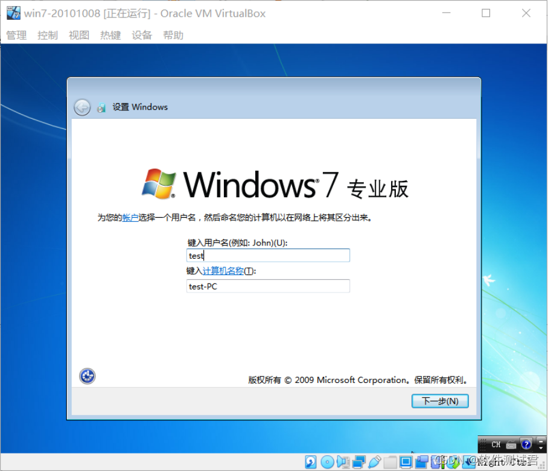Focus the computer name field test-PC
The width and height of the screenshot is (548, 471).
click(268, 286)
